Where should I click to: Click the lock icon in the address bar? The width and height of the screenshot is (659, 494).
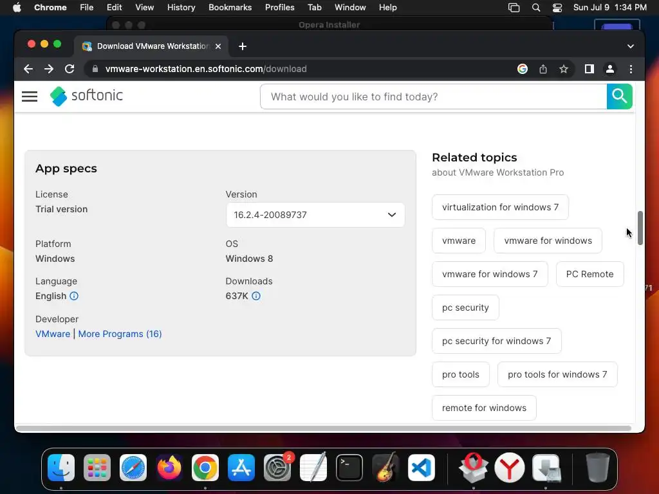[95, 69]
